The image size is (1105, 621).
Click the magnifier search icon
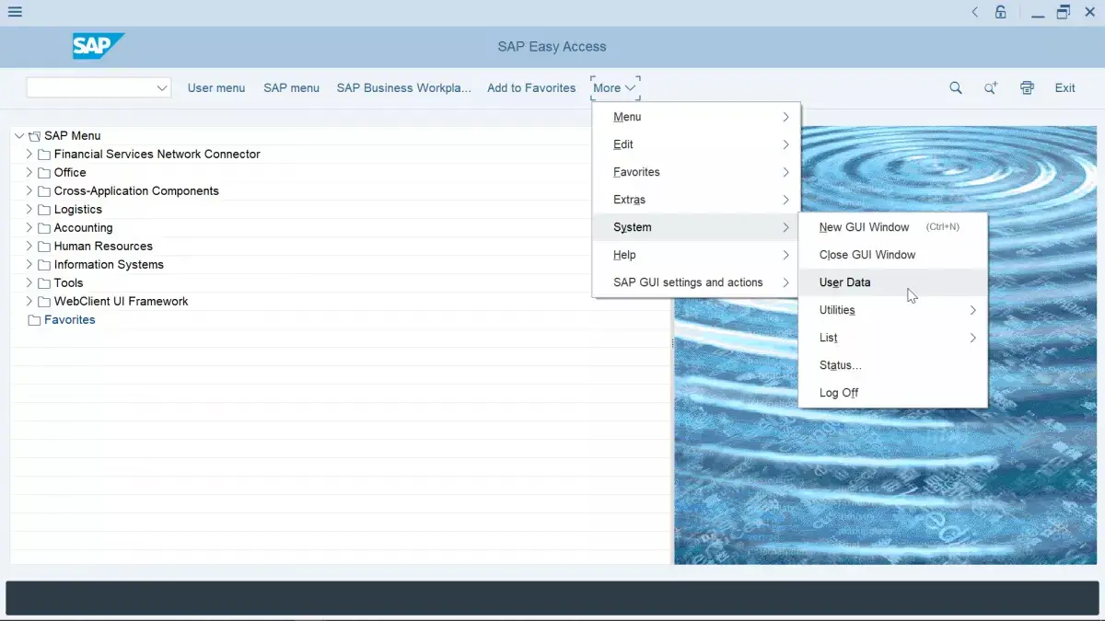pyautogui.click(x=956, y=88)
